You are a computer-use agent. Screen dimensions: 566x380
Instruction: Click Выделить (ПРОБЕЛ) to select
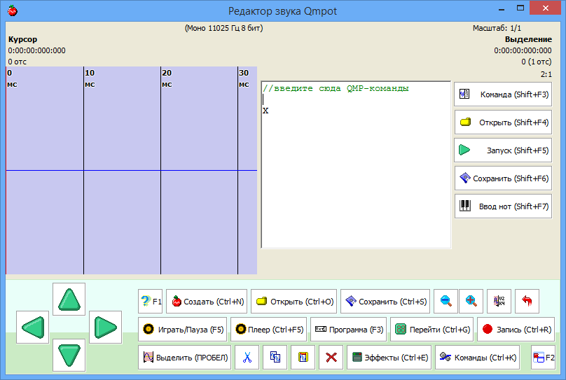pos(184,358)
